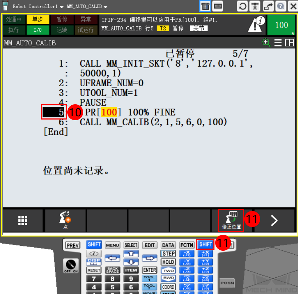Click number key 7

click(94, 279)
